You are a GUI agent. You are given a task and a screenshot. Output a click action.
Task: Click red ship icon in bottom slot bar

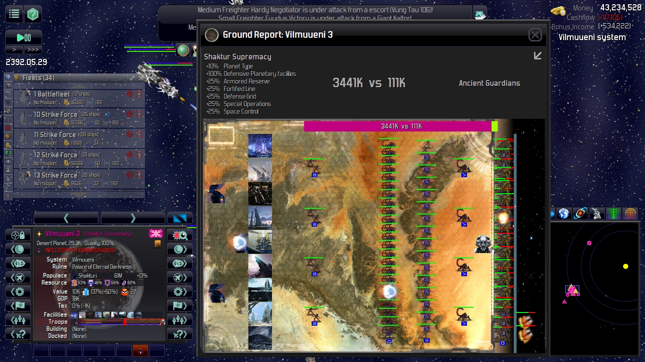click(140, 351)
